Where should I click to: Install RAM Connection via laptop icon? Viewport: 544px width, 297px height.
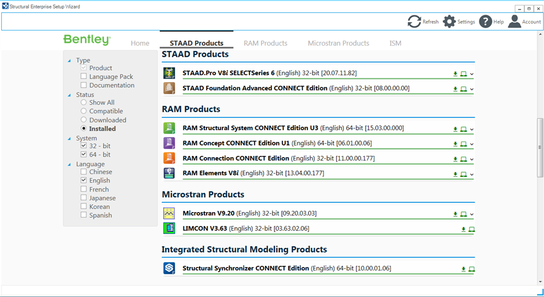[464, 159]
